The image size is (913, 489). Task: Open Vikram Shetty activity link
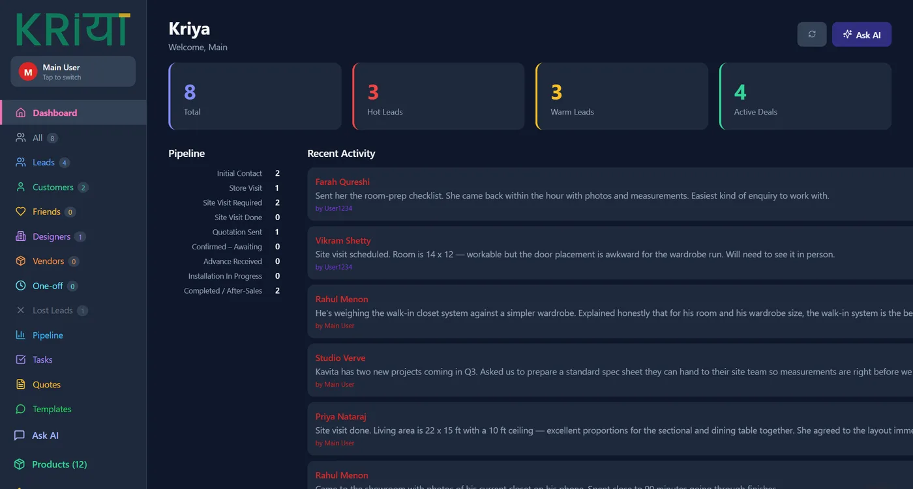(x=343, y=240)
